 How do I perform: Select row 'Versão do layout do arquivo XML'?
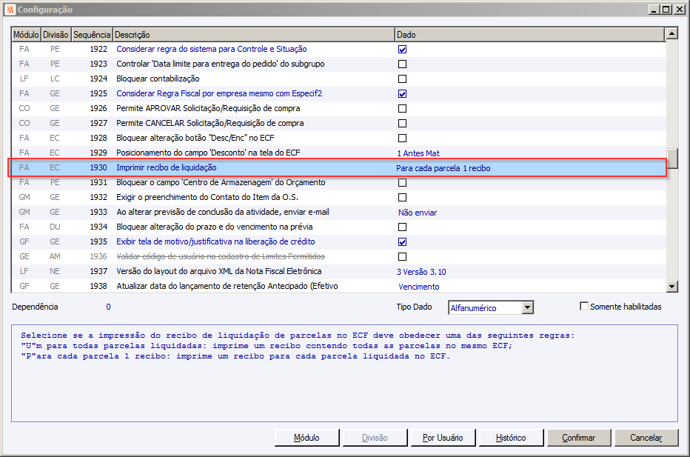338,271
